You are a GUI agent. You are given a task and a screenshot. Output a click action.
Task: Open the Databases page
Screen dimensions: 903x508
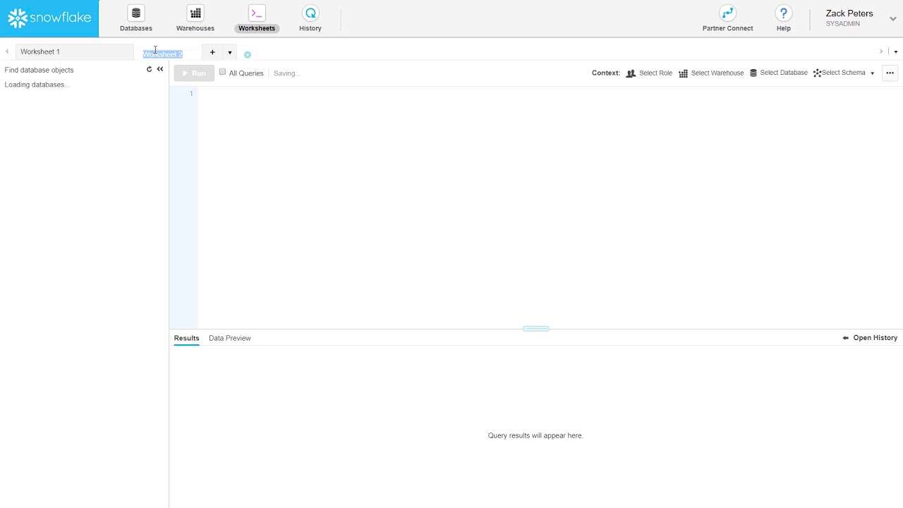136,19
